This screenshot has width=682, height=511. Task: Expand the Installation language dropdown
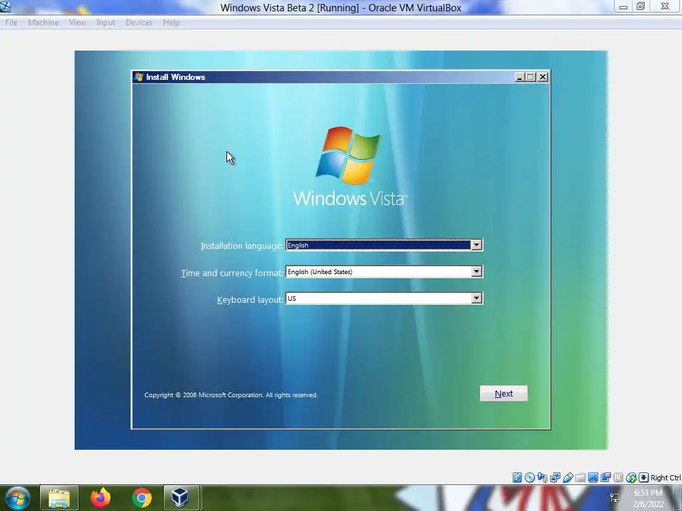tap(477, 245)
